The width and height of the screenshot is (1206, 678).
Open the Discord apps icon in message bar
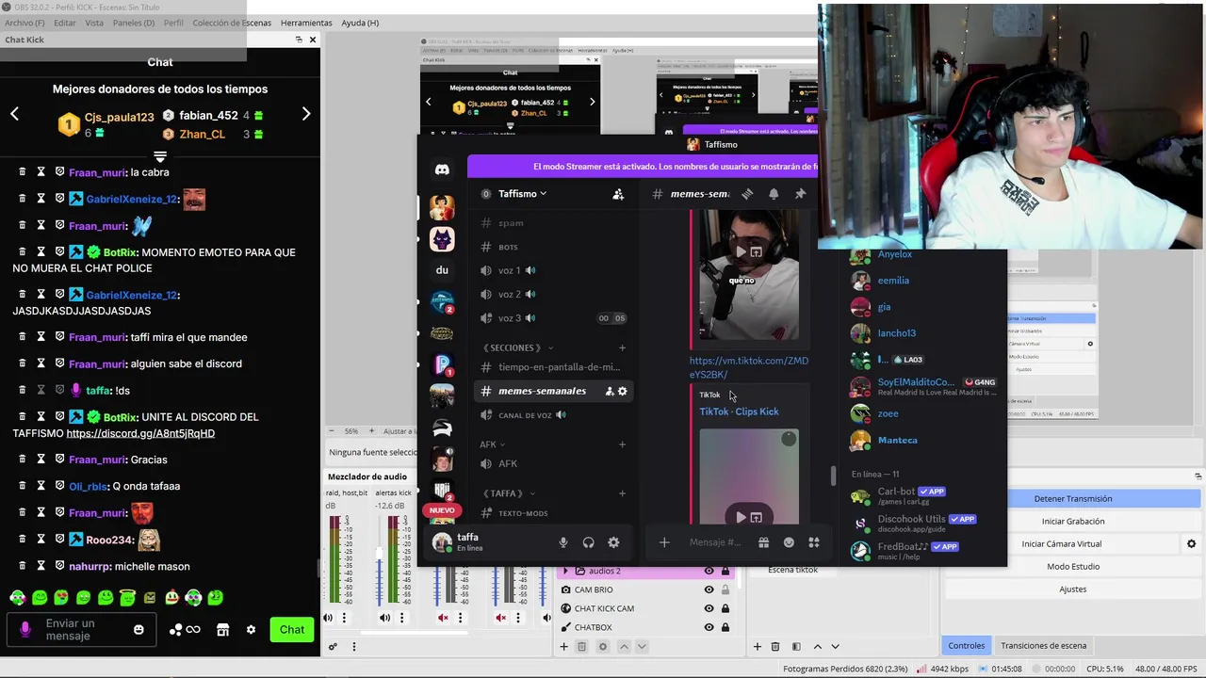814,542
